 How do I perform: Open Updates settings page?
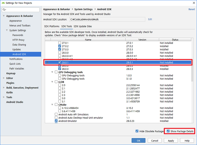tap(17, 49)
